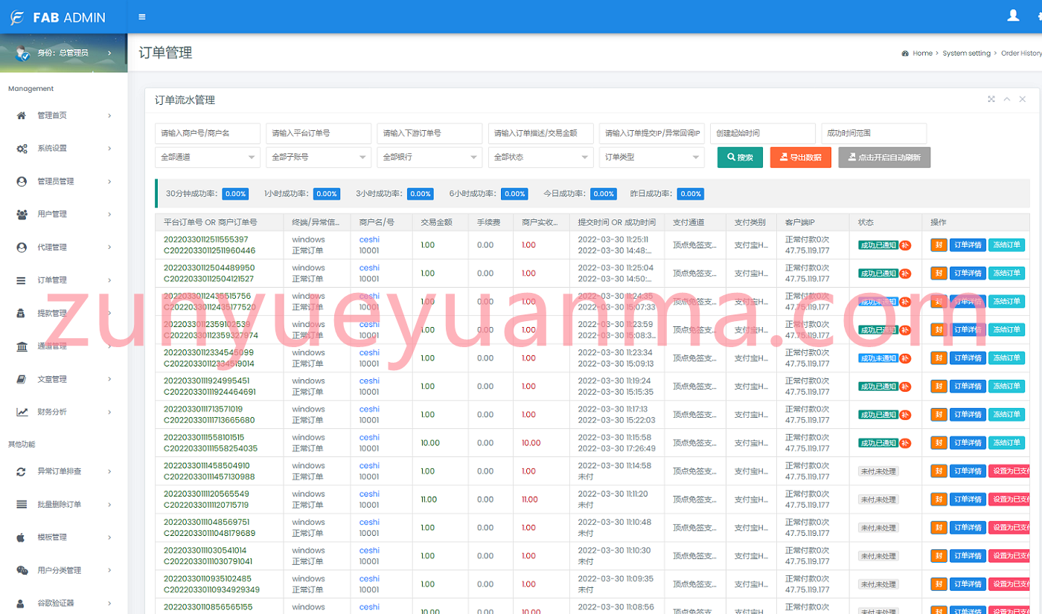This screenshot has height=614, width=1042.
Task: Click the gears icon for 系统设置
Action: (x=22, y=149)
